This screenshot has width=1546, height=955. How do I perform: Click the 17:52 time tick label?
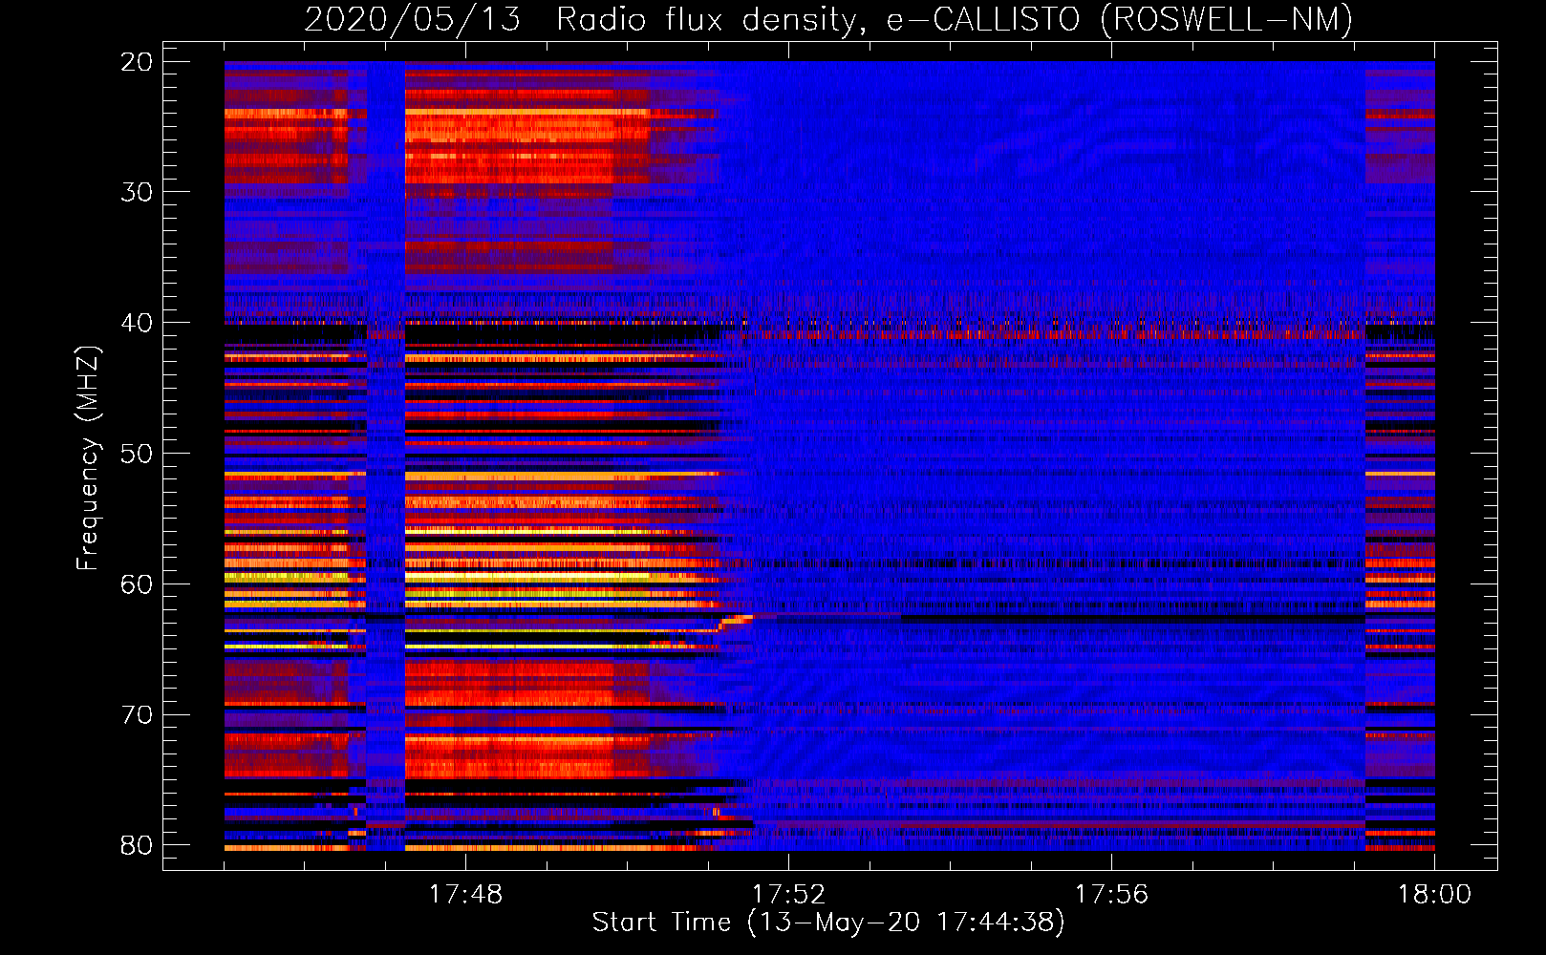[788, 894]
